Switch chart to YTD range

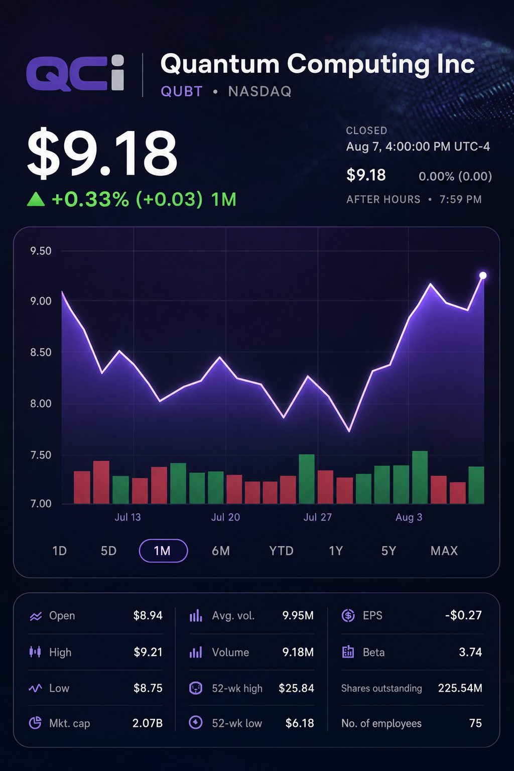tap(281, 551)
